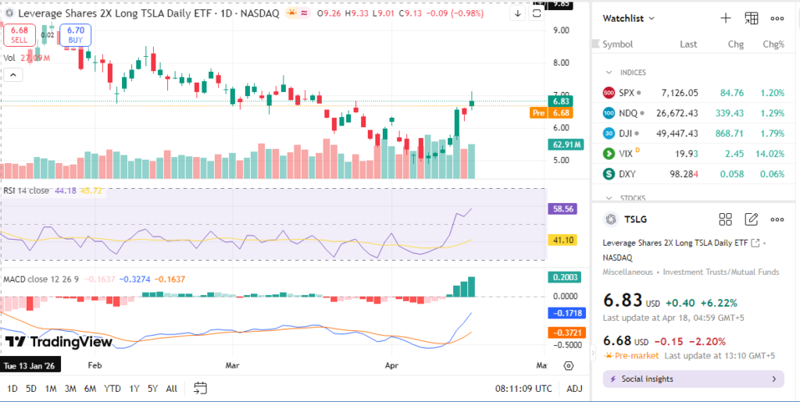Click the down arrow above the chart
Screen dimensions: 800x402
click(518, 13)
